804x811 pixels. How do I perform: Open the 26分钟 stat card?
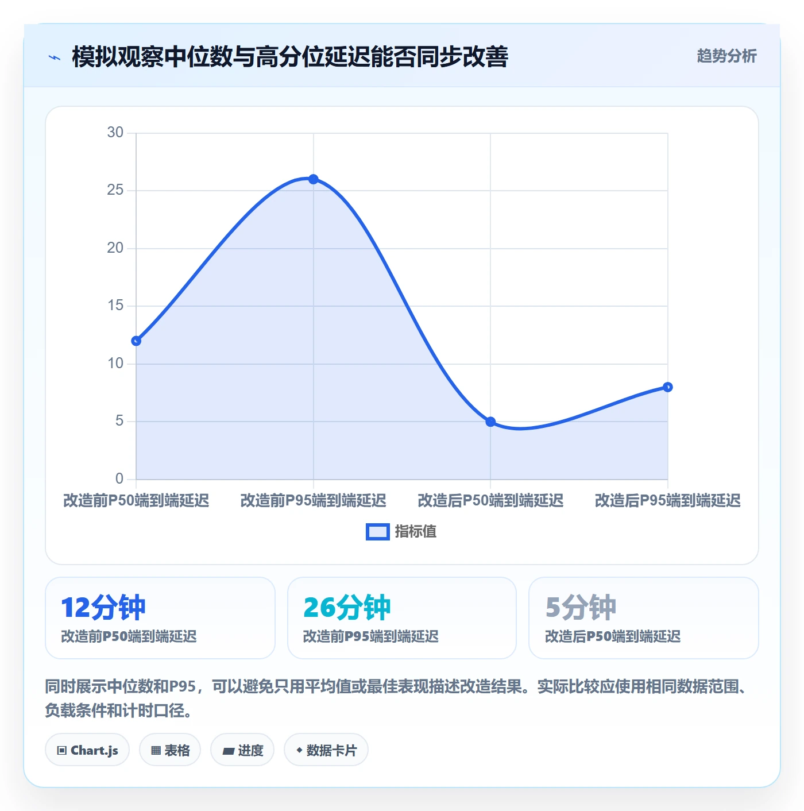(402, 618)
